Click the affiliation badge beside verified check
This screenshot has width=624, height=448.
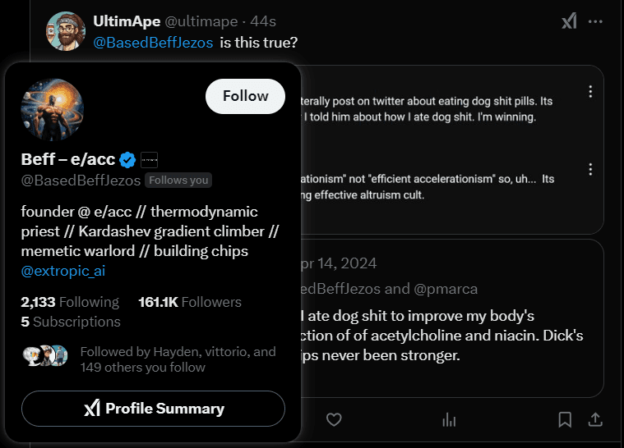[x=149, y=159]
